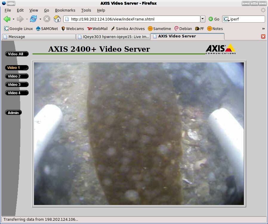The image size is (268, 224).
Task: Select the AXIS Video Server tab
Action: click(x=188, y=36)
